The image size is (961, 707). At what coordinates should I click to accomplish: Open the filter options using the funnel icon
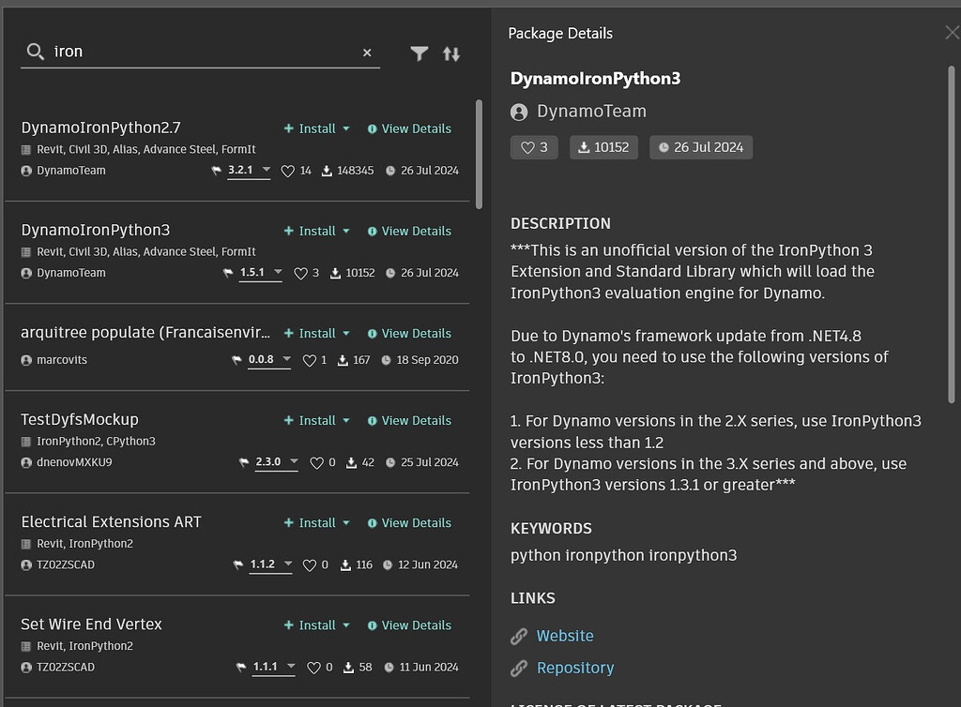click(x=419, y=53)
